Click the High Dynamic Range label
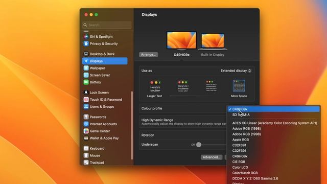The height and width of the screenshot is (184, 327). pos(157,120)
